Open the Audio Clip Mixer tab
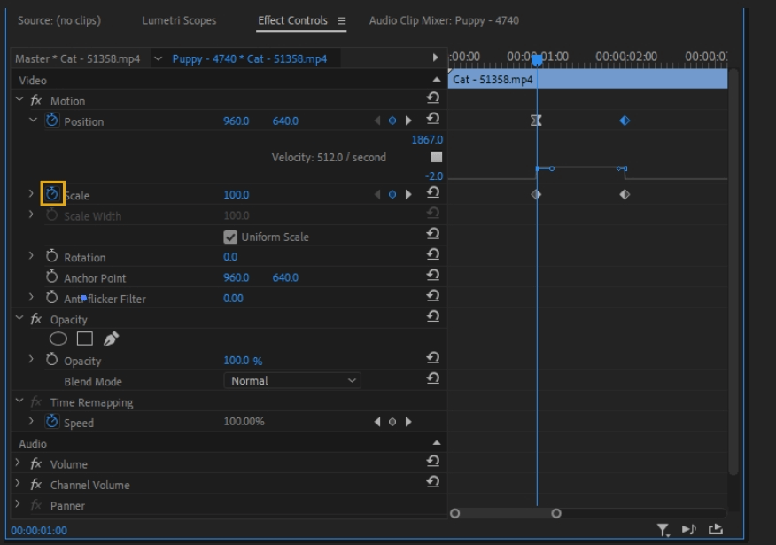Image resolution: width=776 pixels, height=545 pixels. [443, 20]
